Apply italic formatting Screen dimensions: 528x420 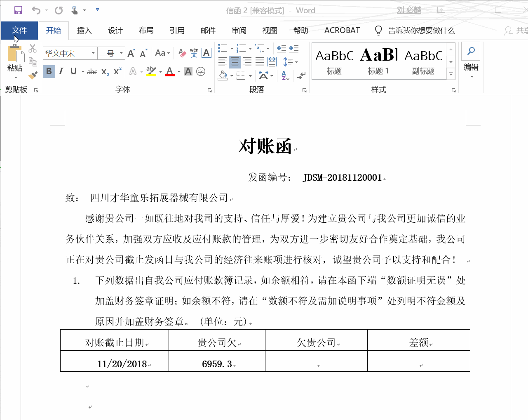(x=61, y=71)
